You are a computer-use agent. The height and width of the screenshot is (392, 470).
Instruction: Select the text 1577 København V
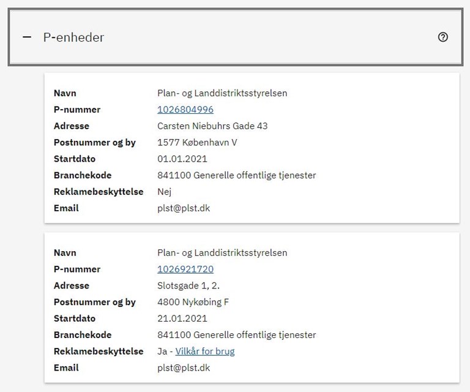tap(197, 142)
